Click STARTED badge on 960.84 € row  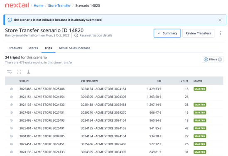200,120
